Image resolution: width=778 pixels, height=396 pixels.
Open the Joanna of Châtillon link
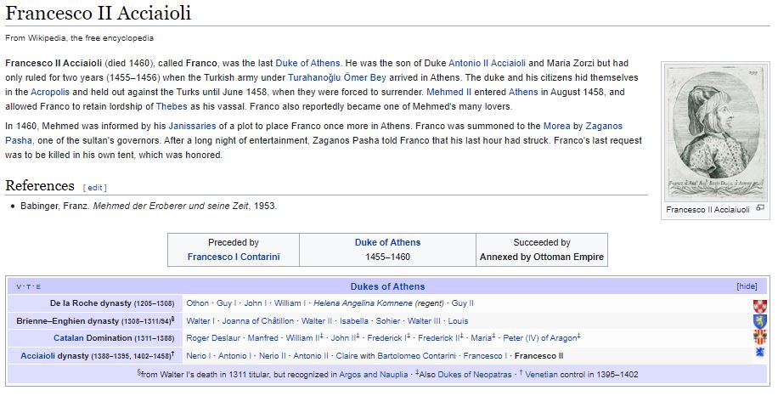(258, 320)
